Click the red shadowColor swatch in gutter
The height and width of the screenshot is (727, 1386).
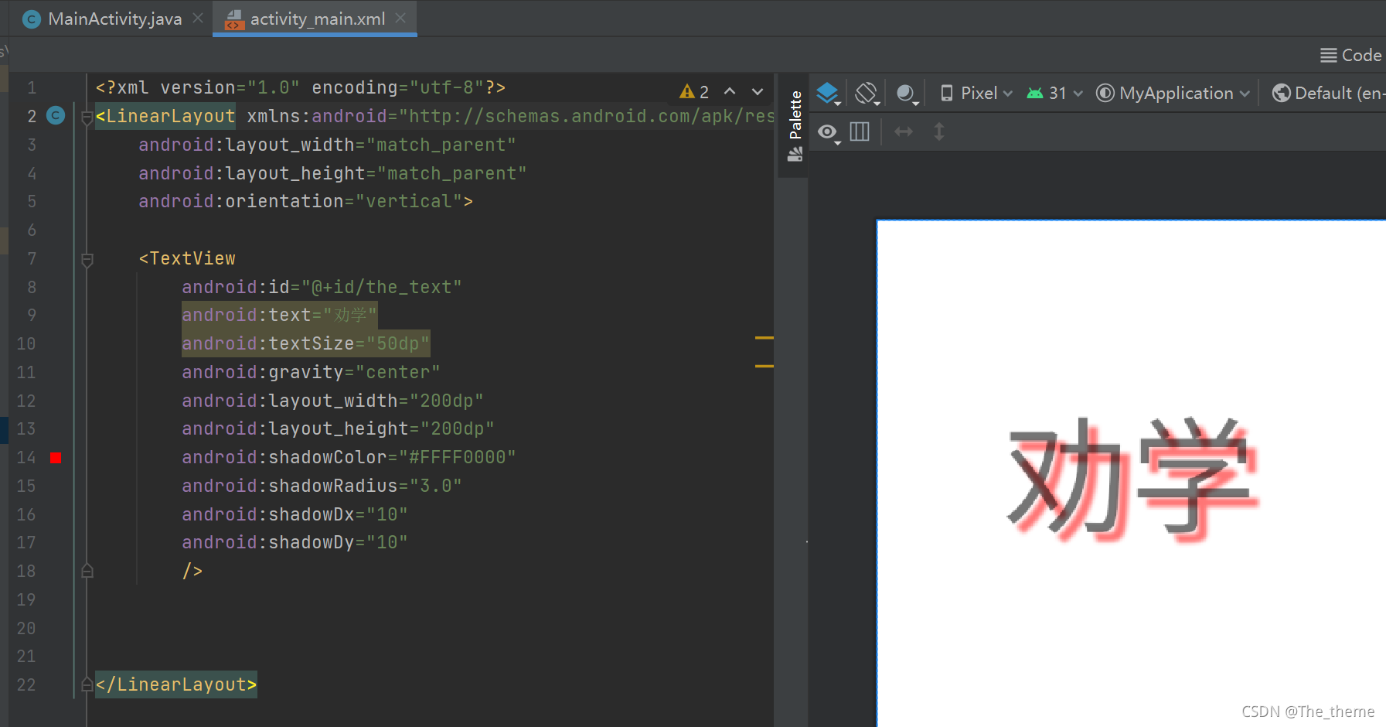coord(56,458)
